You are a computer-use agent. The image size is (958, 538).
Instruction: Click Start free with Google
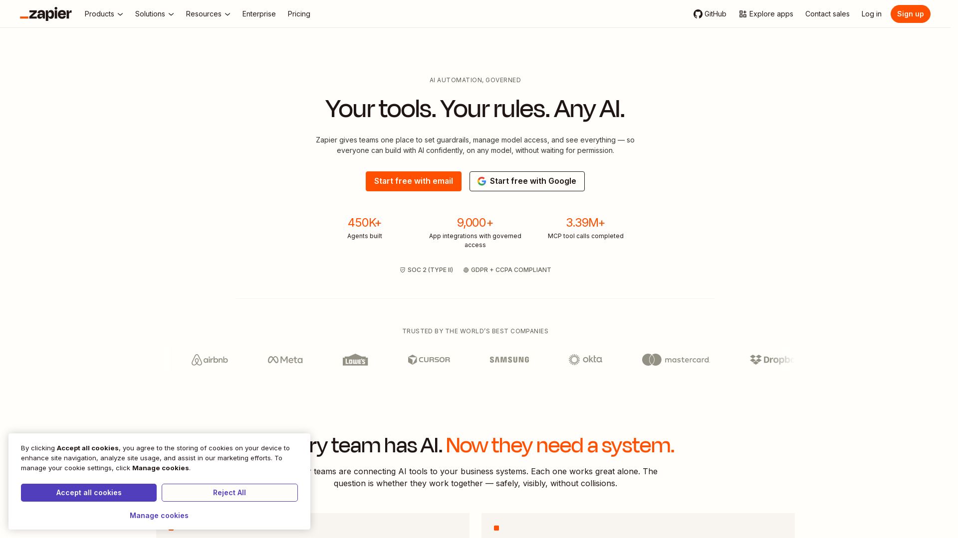coord(527,181)
